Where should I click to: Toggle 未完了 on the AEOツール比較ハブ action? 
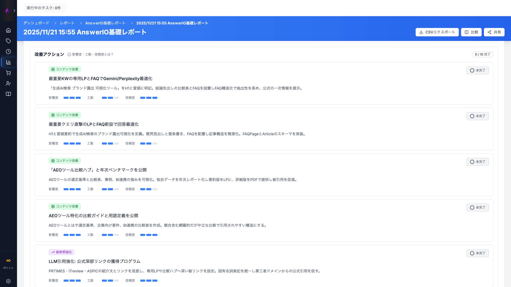[477, 162]
